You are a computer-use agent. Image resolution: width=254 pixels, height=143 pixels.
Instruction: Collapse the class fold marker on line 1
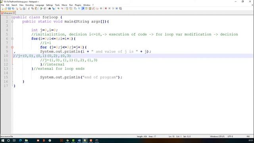pos(12,17)
